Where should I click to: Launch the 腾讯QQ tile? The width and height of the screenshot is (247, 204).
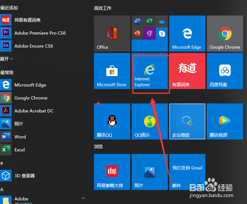[x=112, y=121]
